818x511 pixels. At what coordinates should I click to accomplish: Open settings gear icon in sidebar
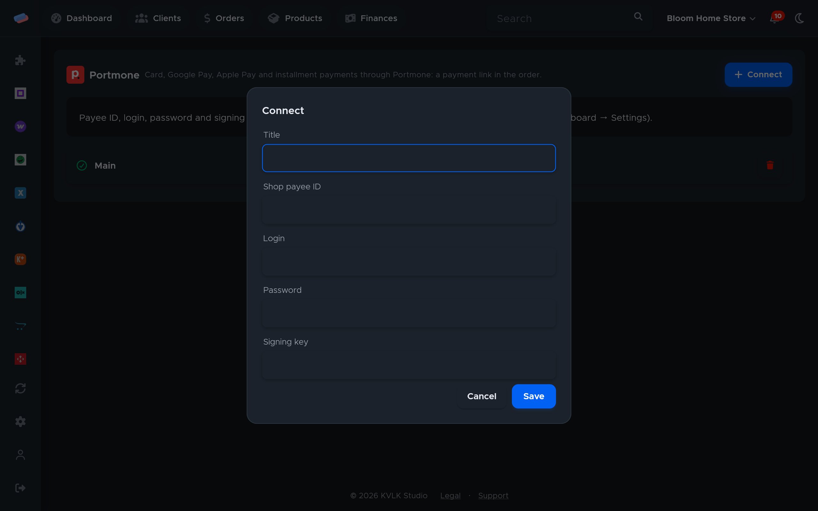tap(20, 422)
